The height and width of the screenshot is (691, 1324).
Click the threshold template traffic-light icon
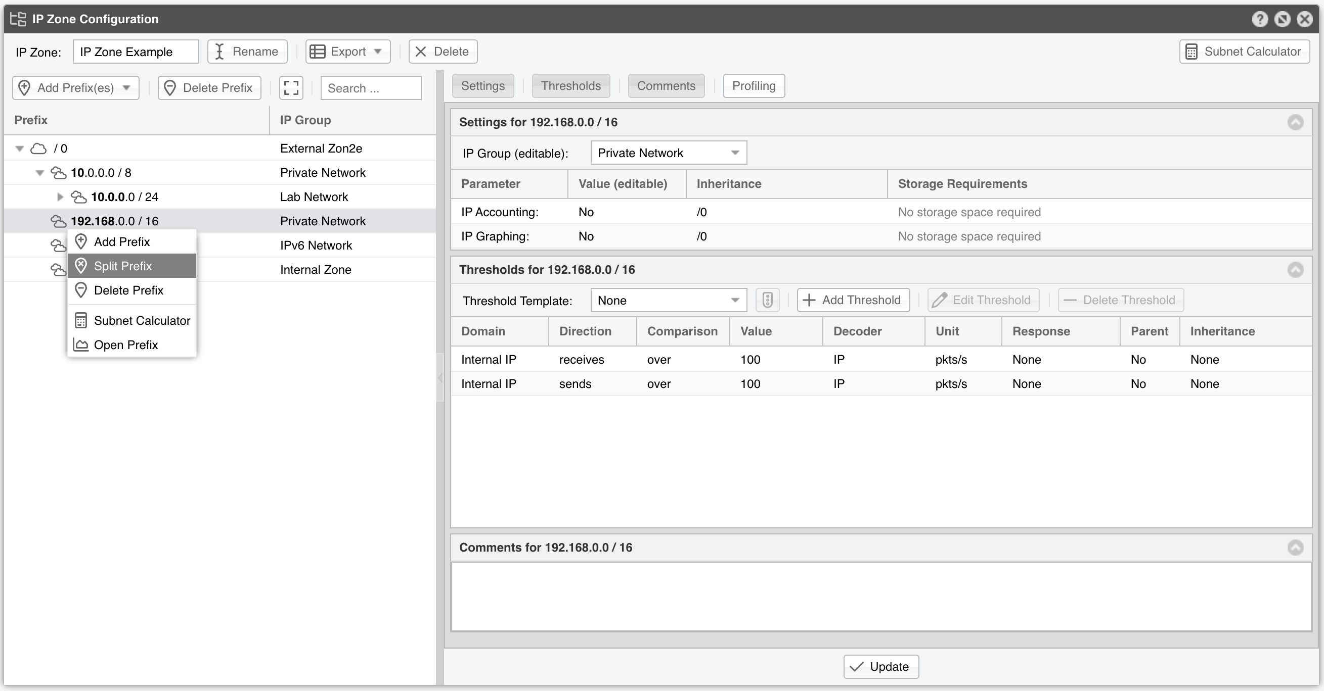767,300
